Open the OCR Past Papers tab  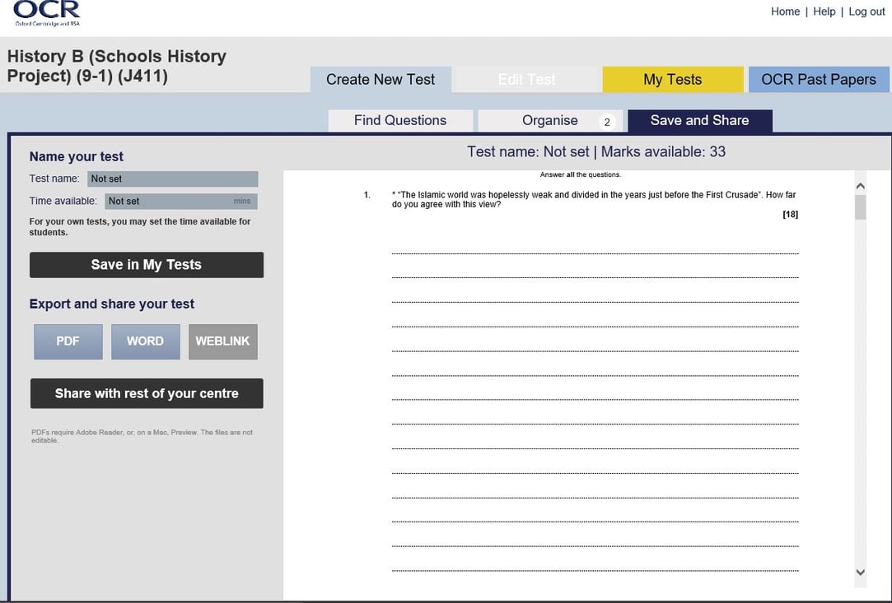pos(818,80)
